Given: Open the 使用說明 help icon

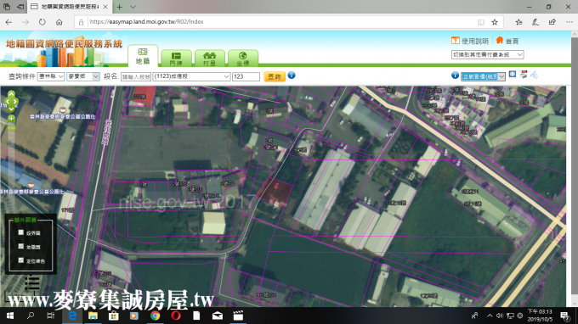Looking at the screenshot, I should click(456, 41).
